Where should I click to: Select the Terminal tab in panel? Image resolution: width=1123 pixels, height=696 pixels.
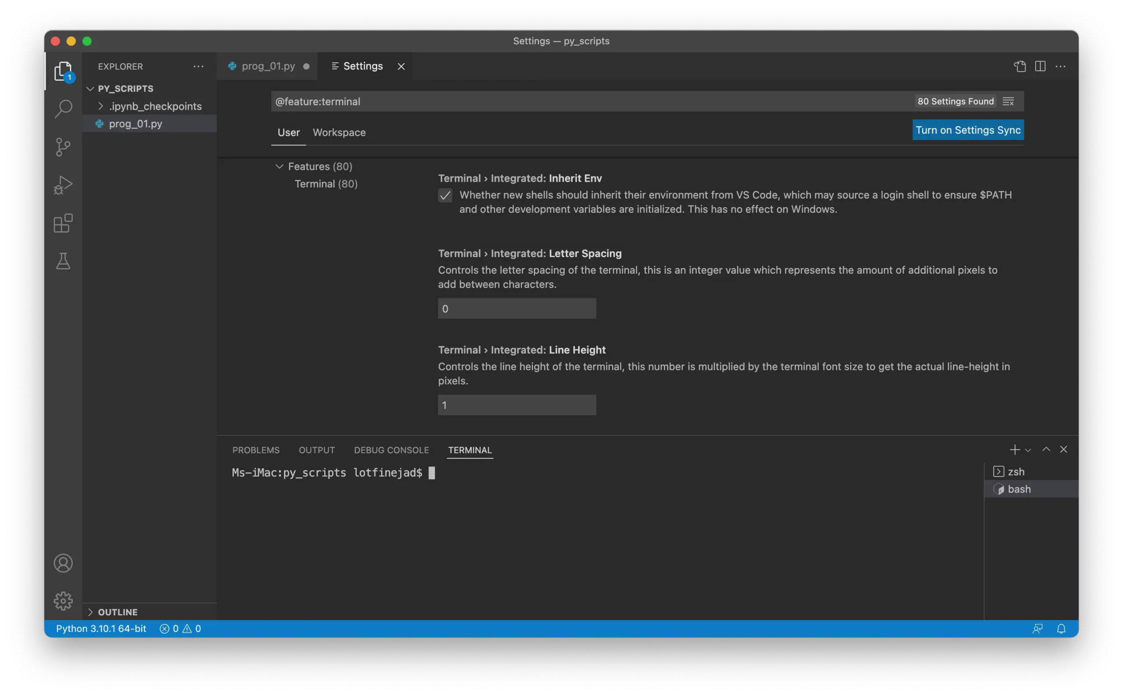[469, 449]
